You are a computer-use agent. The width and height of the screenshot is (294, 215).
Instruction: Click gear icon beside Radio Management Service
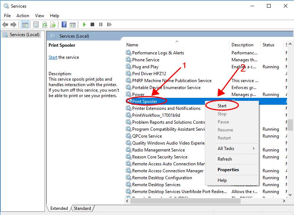click(x=129, y=150)
